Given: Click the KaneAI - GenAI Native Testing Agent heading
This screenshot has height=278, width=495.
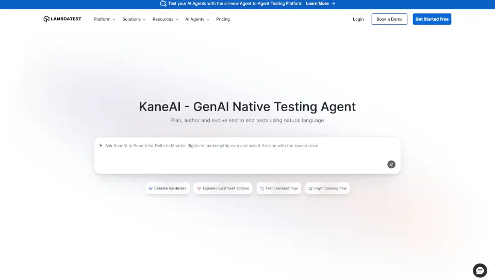Looking at the screenshot, I should 247,107.
